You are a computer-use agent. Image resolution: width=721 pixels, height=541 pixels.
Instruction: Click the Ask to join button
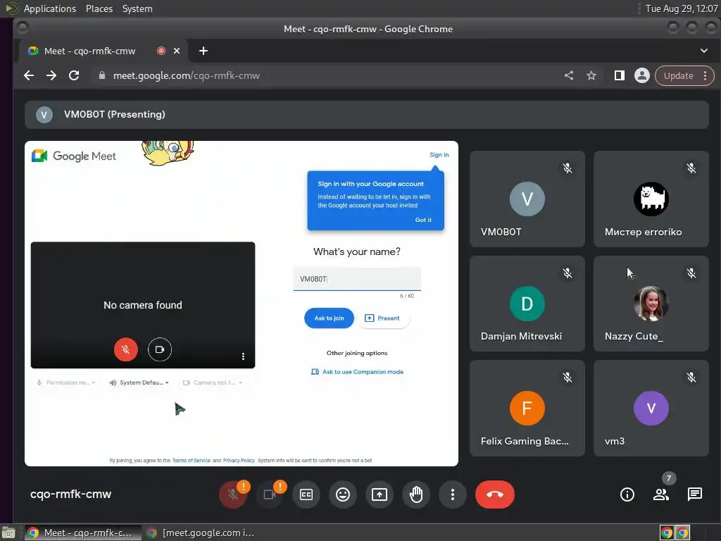330,318
